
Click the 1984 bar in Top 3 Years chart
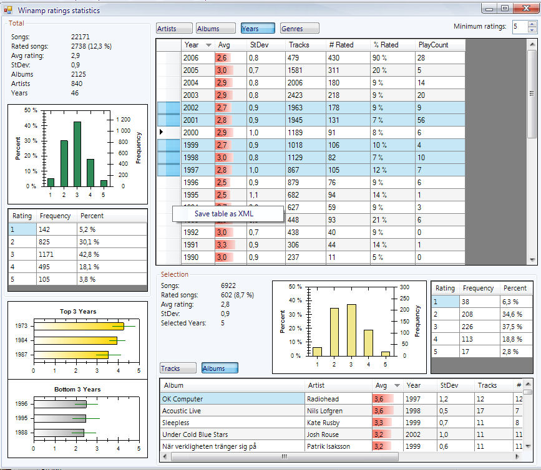[76, 340]
